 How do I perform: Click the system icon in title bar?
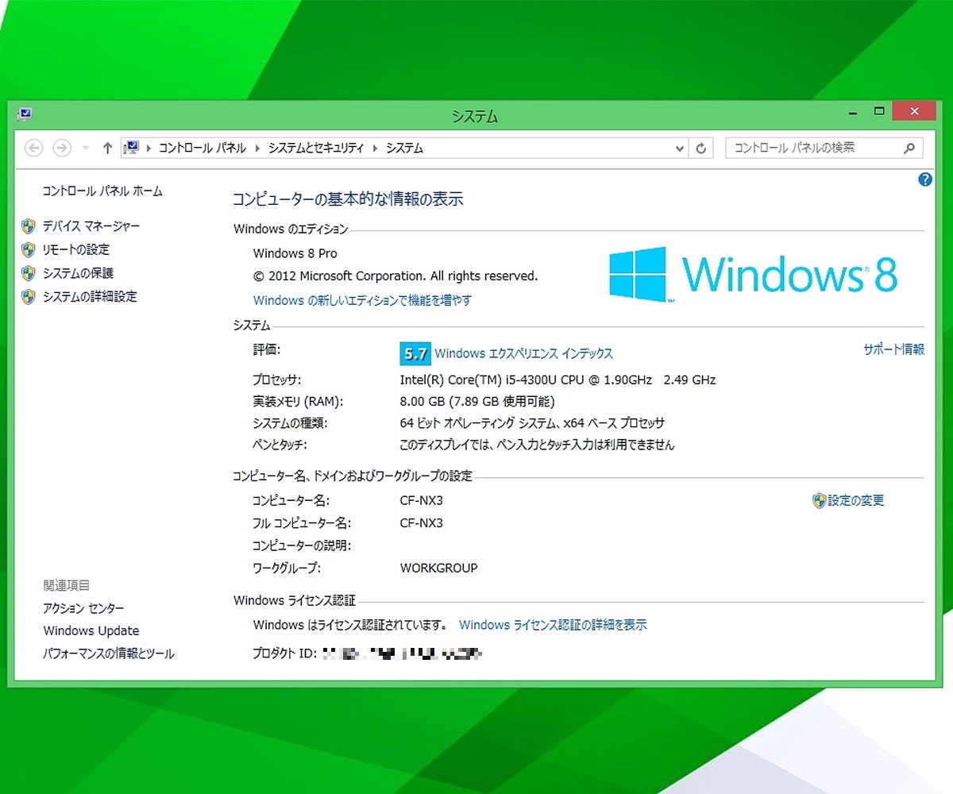[24, 115]
